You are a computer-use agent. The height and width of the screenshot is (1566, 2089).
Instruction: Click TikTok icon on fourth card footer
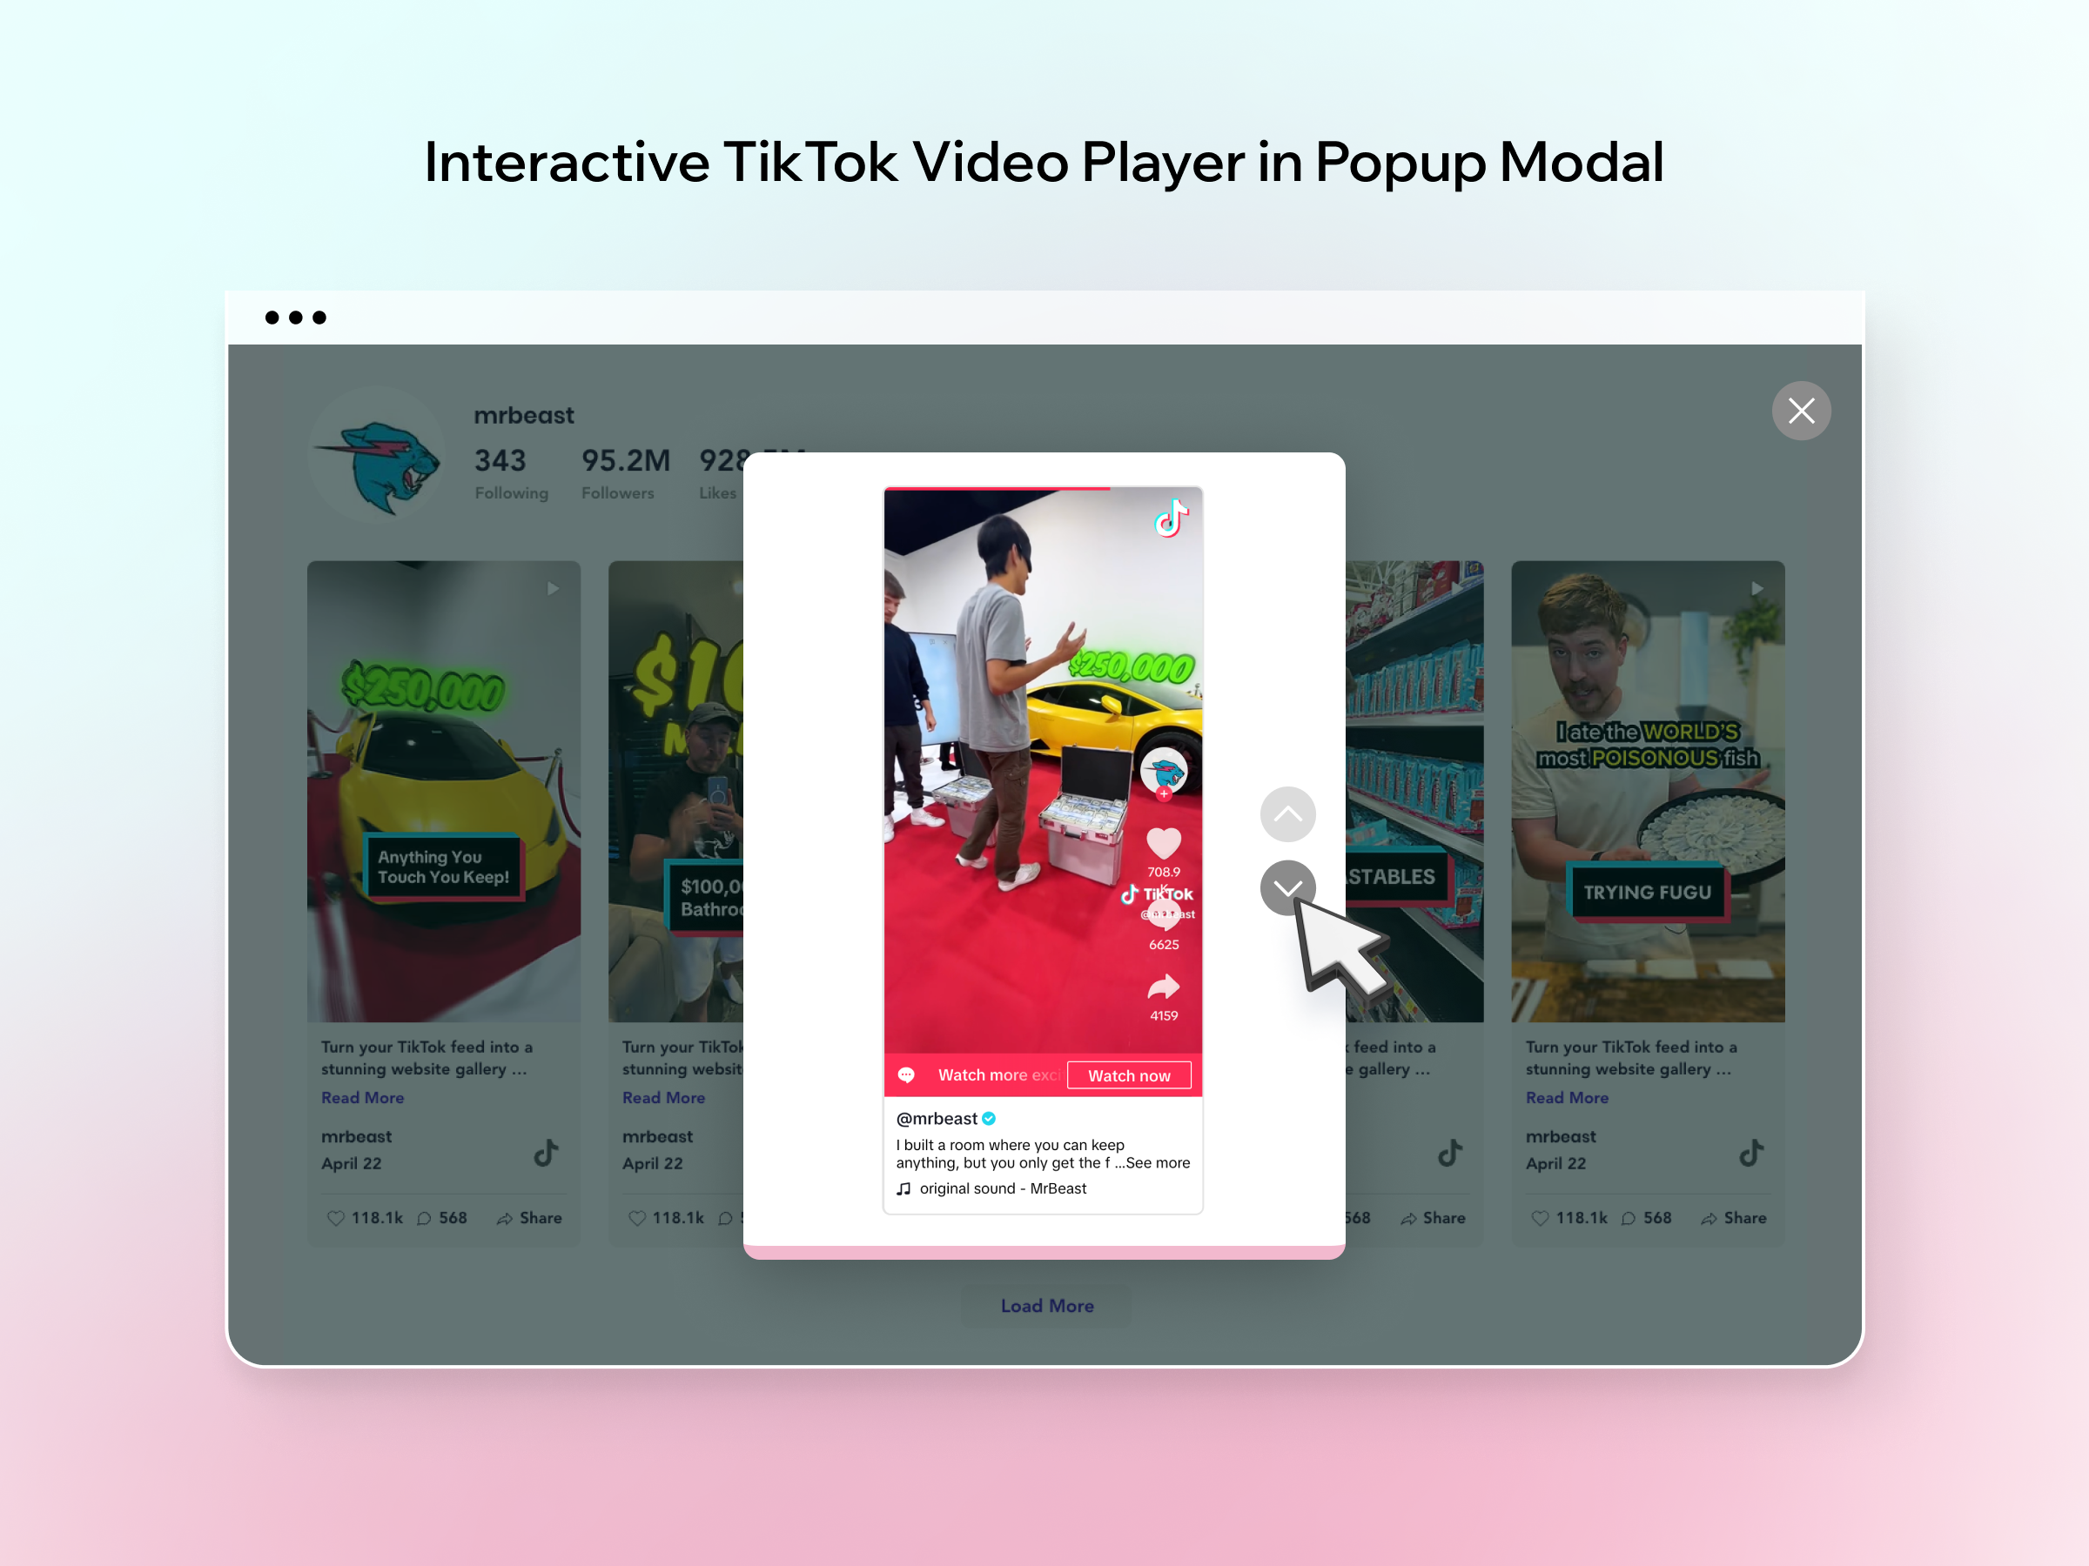pyautogui.click(x=1449, y=1152)
